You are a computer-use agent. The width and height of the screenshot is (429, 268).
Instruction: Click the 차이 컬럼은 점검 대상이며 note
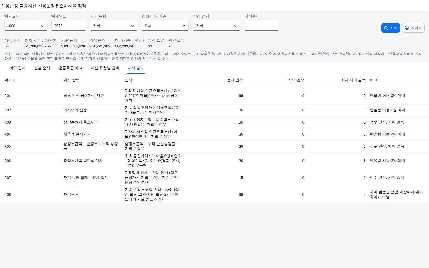[x=396, y=195]
